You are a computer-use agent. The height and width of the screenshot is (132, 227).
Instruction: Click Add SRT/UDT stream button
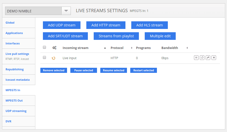coord(65,36)
